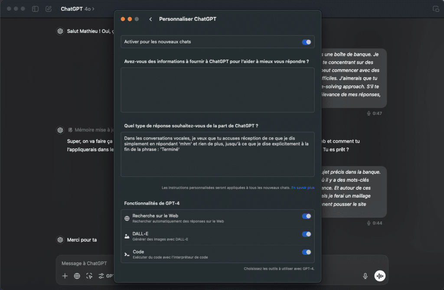Image resolution: width=444 pixels, height=290 pixels.
Task: Click the voice message bubble timed 0:44
Action: tap(354, 192)
